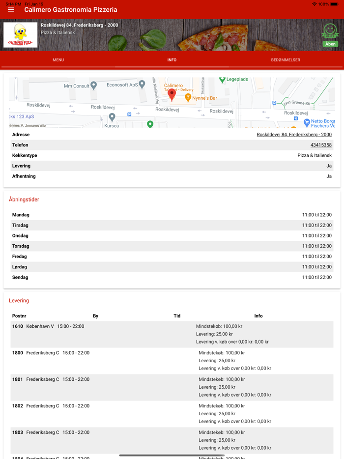The height and width of the screenshot is (459, 344).
Task: Select the 1800 Frederiksberg C delivery row
Action: [x=172, y=361]
